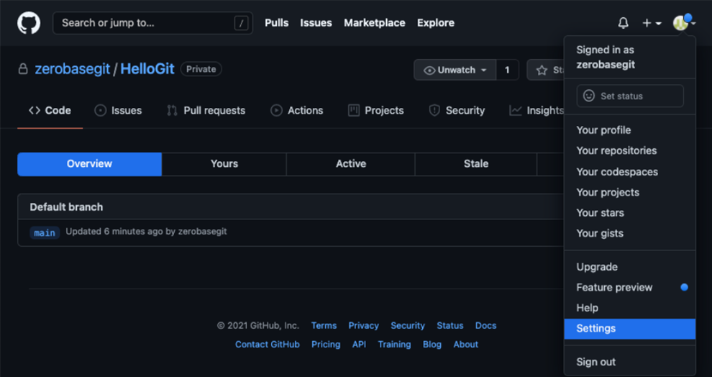This screenshot has width=712, height=377.
Task: Open the API footer link
Action: coord(359,345)
